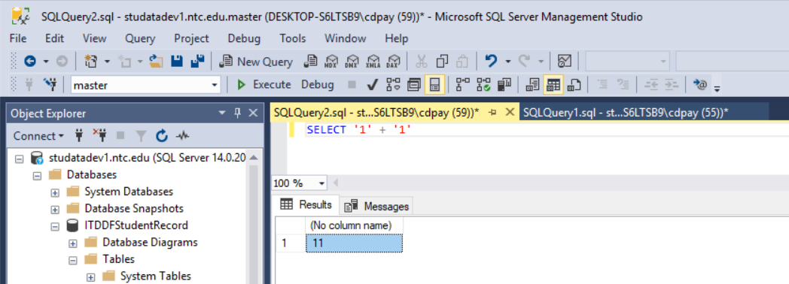Collapse the Databases folder node

37,175
